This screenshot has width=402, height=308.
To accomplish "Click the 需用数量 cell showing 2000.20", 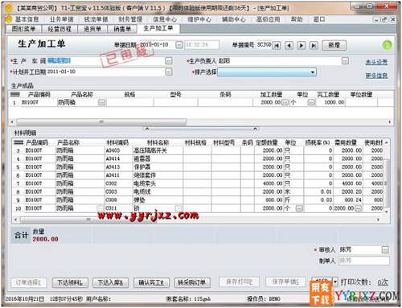I will click(348, 192).
